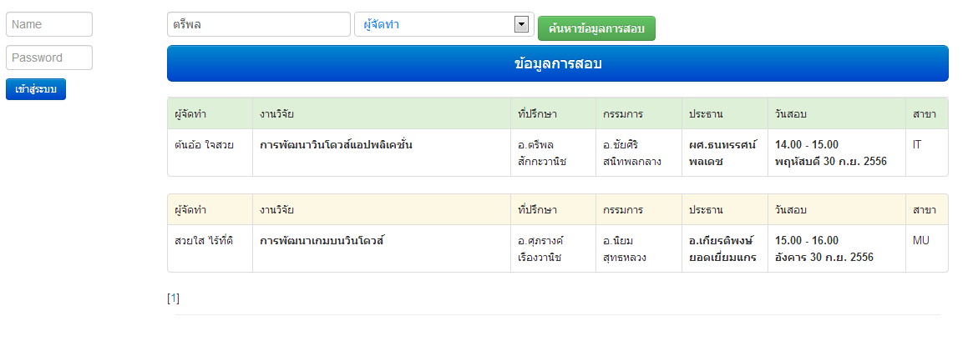This screenshot has width=978, height=341.
Task: Click chairman name ผศ.ธนทรรศน์ พลเดช
Action: coord(722,153)
